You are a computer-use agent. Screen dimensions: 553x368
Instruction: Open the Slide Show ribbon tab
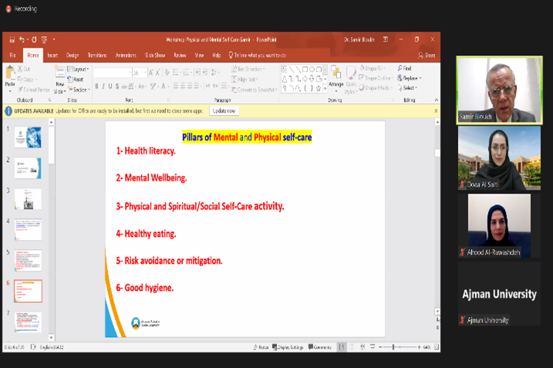(x=155, y=56)
